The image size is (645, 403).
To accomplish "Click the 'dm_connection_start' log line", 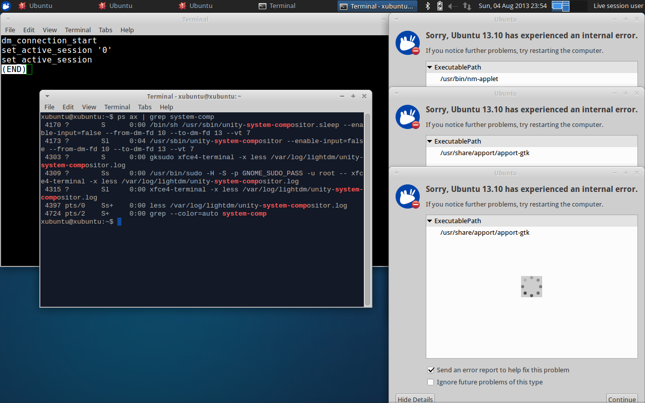I will pos(49,40).
